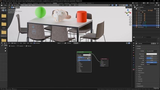
Task: Open the Tool properties tab icon
Action: [x=133, y=40]
